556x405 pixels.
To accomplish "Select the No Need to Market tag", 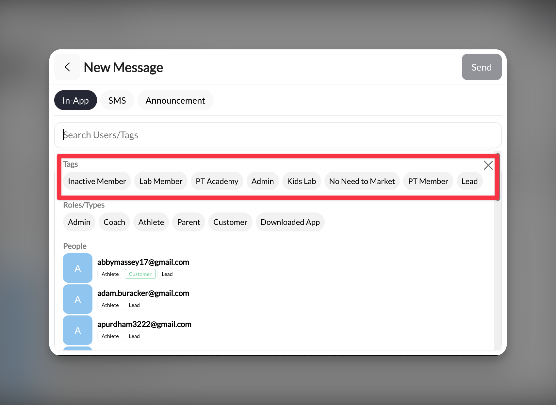I will (x=362, y=181).
